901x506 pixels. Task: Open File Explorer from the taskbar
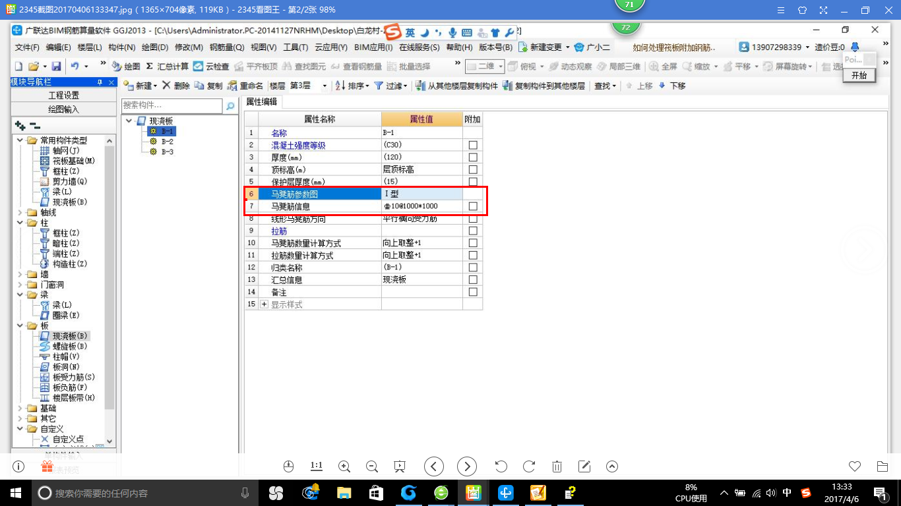point(344,493)
